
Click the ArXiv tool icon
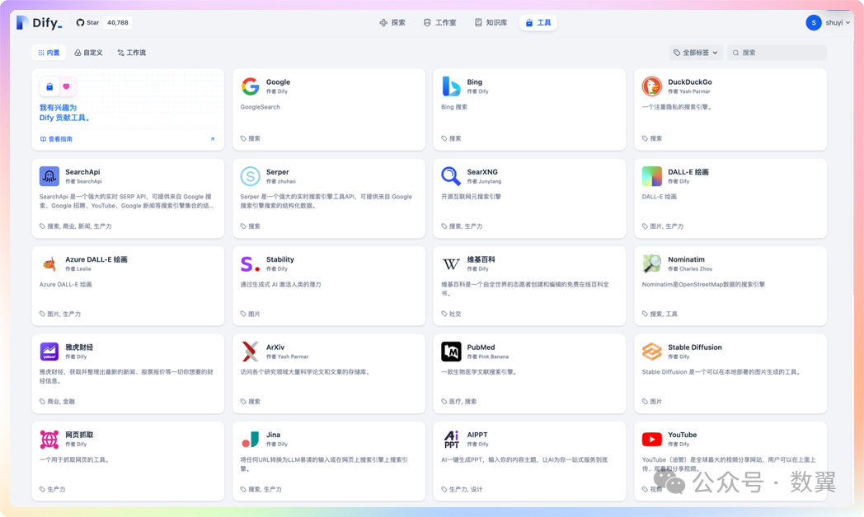(x=250, y=352)
